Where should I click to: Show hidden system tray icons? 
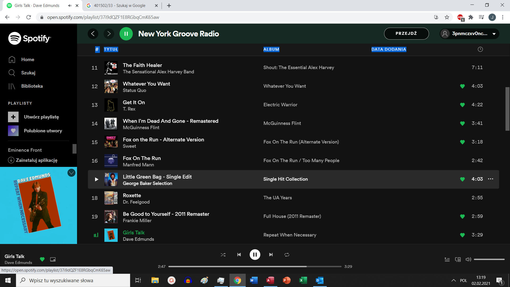click(454, 280)
